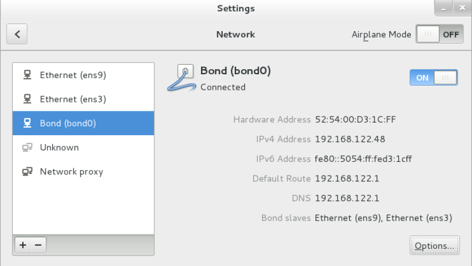Click the Unknown connection icon
This screenshot has width=472, height=266.
27,147
